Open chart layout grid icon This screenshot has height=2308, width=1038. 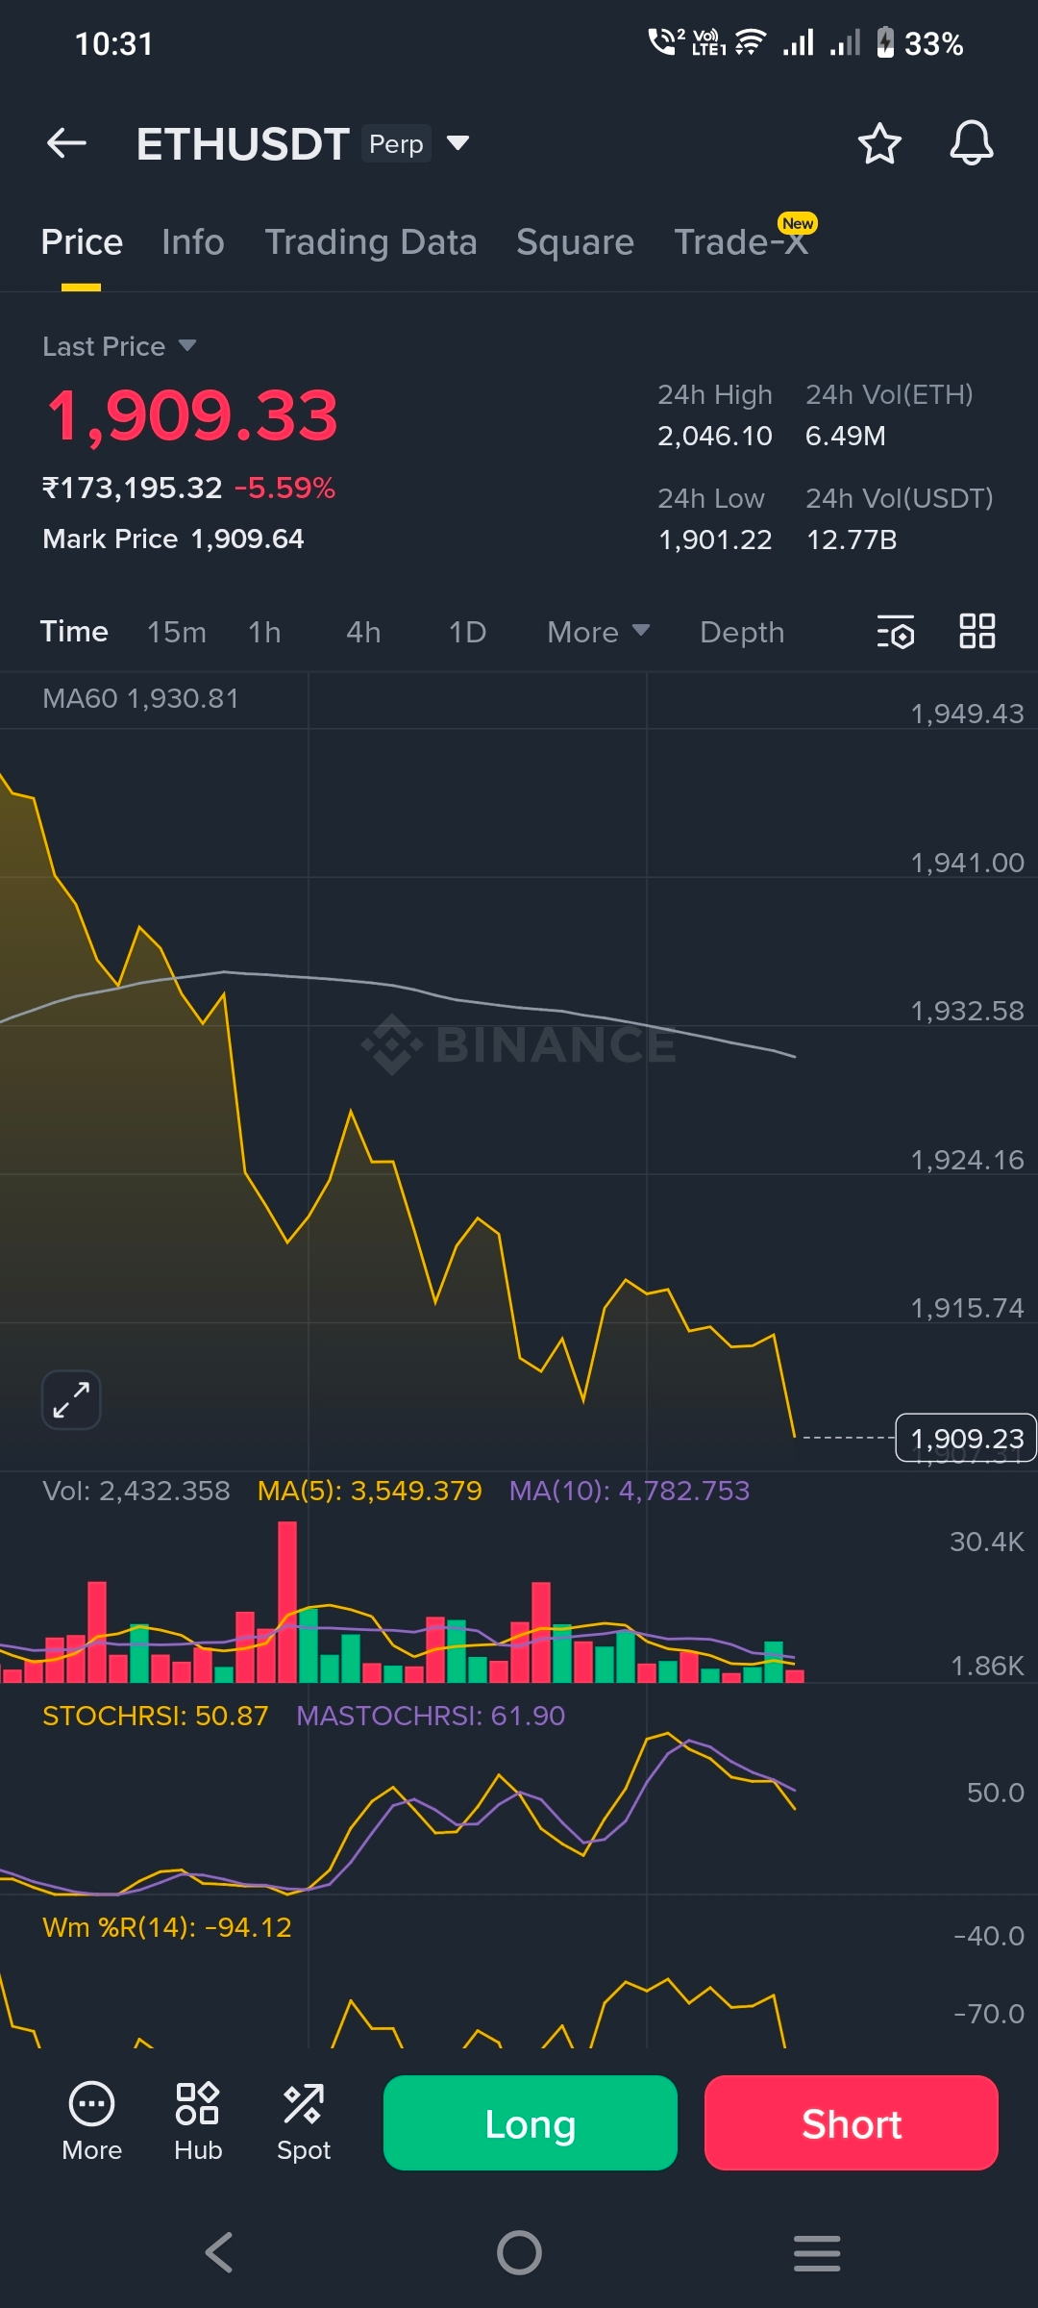tap(977, 631)
